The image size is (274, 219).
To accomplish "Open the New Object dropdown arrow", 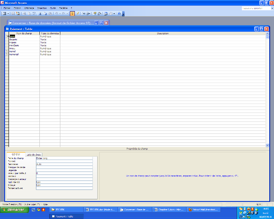I will click(114, 14).
